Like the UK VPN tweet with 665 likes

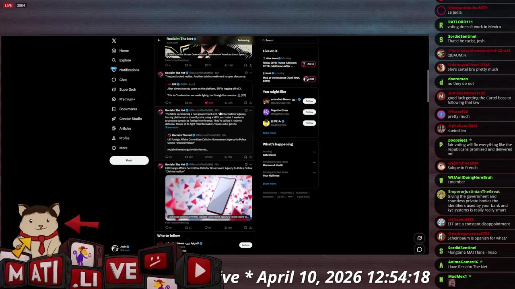(206, 157)
